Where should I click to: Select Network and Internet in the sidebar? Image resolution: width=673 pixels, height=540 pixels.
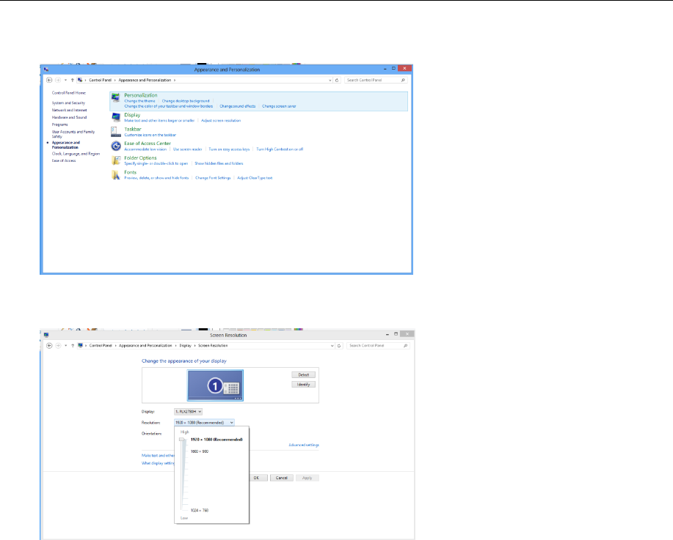tap(70, 110)
